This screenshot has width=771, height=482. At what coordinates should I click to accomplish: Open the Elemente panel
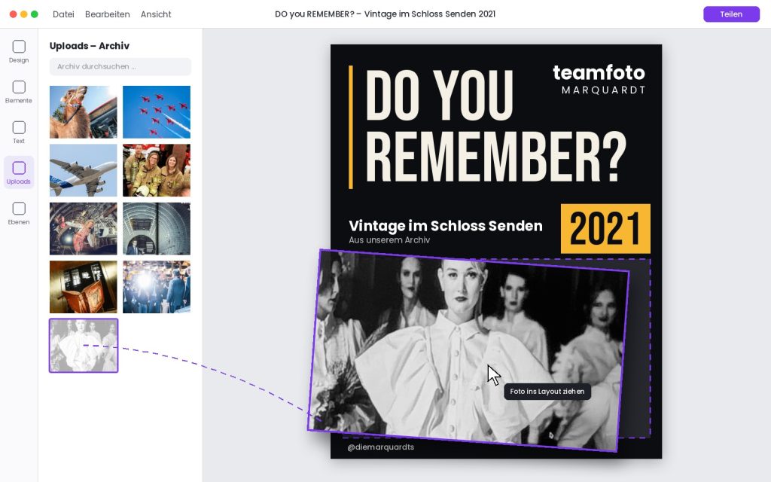coord(19,92)
